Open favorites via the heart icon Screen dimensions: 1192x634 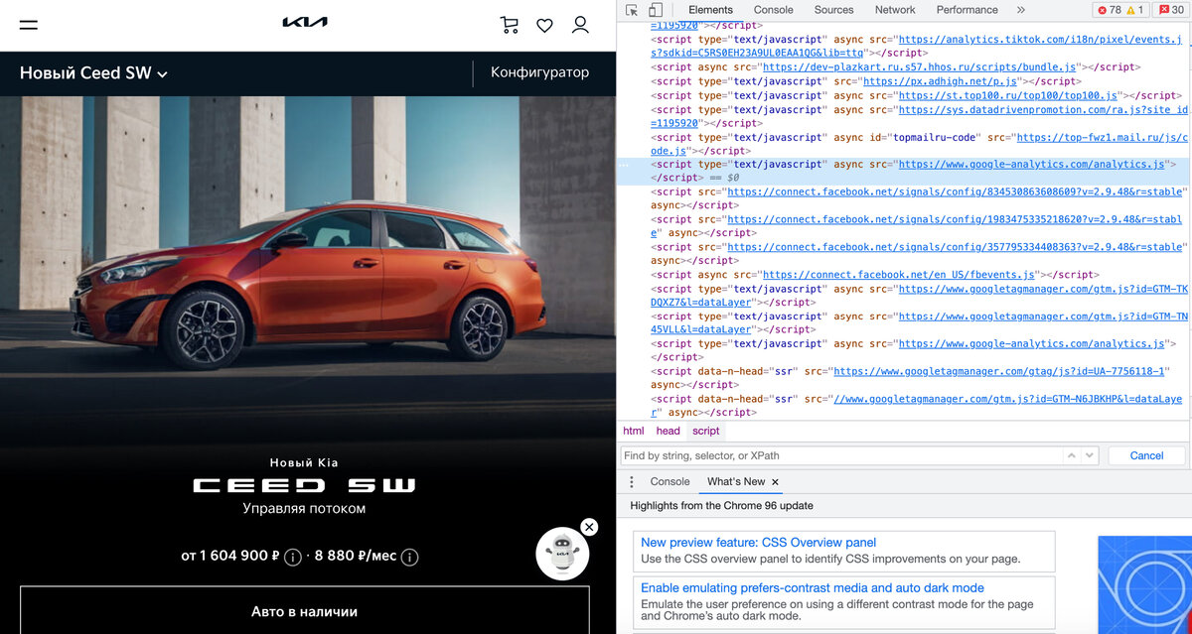tap(544, 26)
